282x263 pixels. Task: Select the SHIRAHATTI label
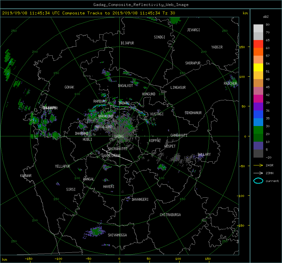118,149
